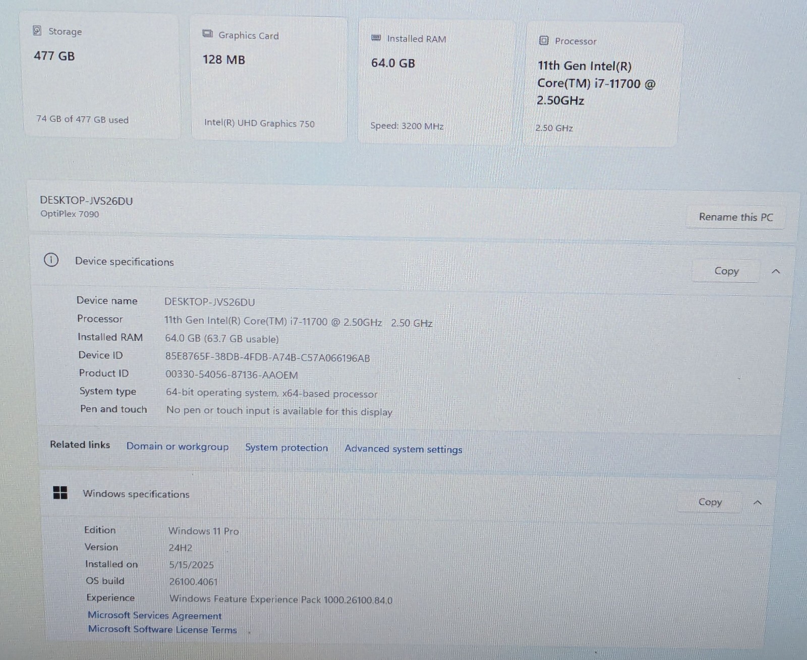Select Installed on value '5/15/2025'
Image resolution: width=807 pixels, height=660 pixels.
tap(192, 565)
